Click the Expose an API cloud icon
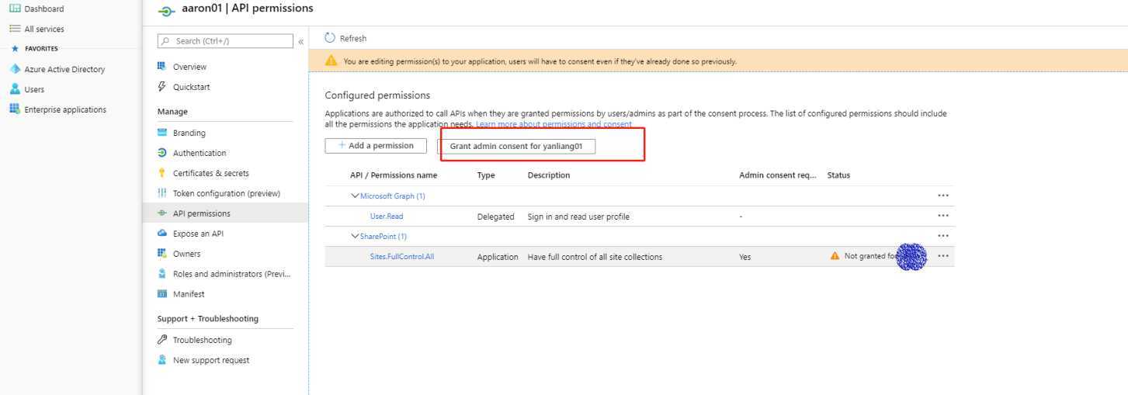The width and height of the screenshot is (1128, 395). pos(162,234)
